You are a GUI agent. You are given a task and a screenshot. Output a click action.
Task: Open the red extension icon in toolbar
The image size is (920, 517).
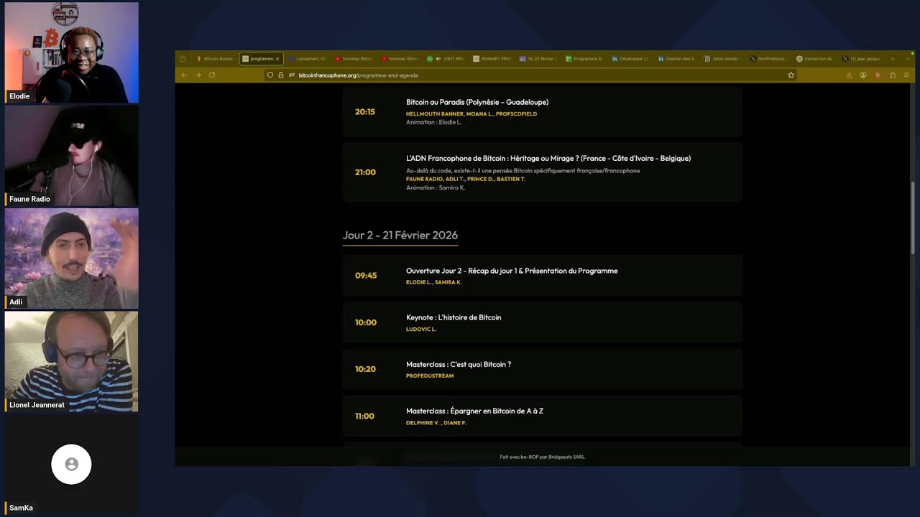[x=878, y=75]
